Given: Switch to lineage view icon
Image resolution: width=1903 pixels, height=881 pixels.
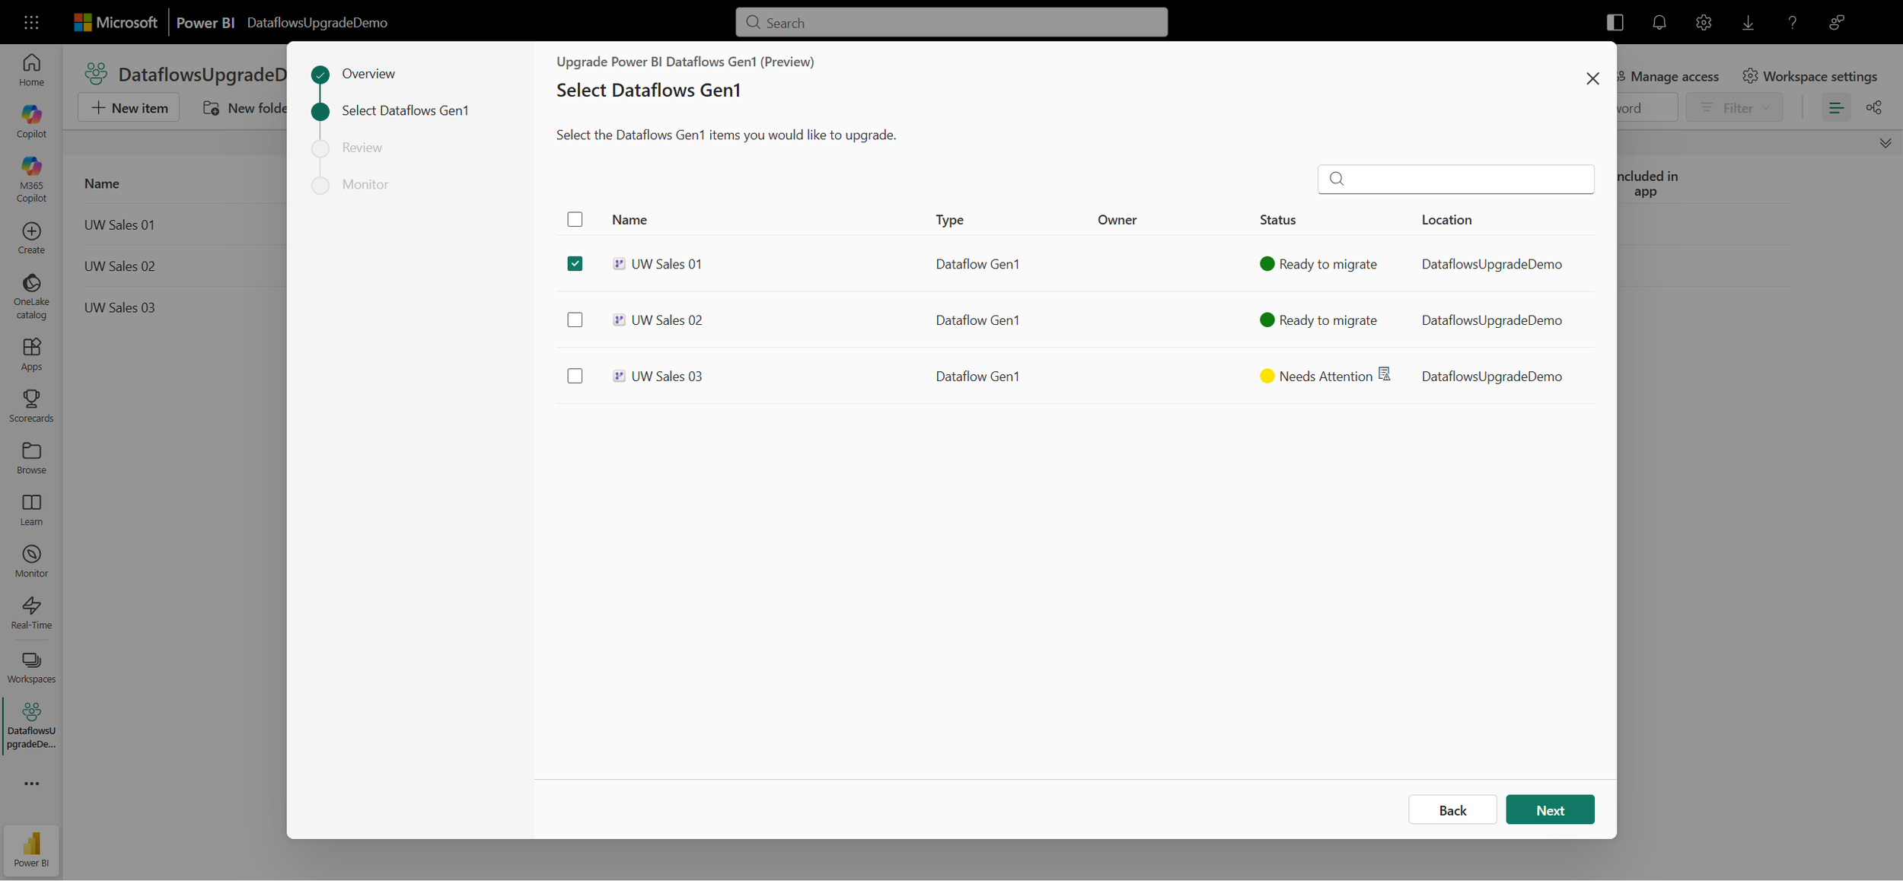Looking at the screenshot, I should click(1874, 108).
